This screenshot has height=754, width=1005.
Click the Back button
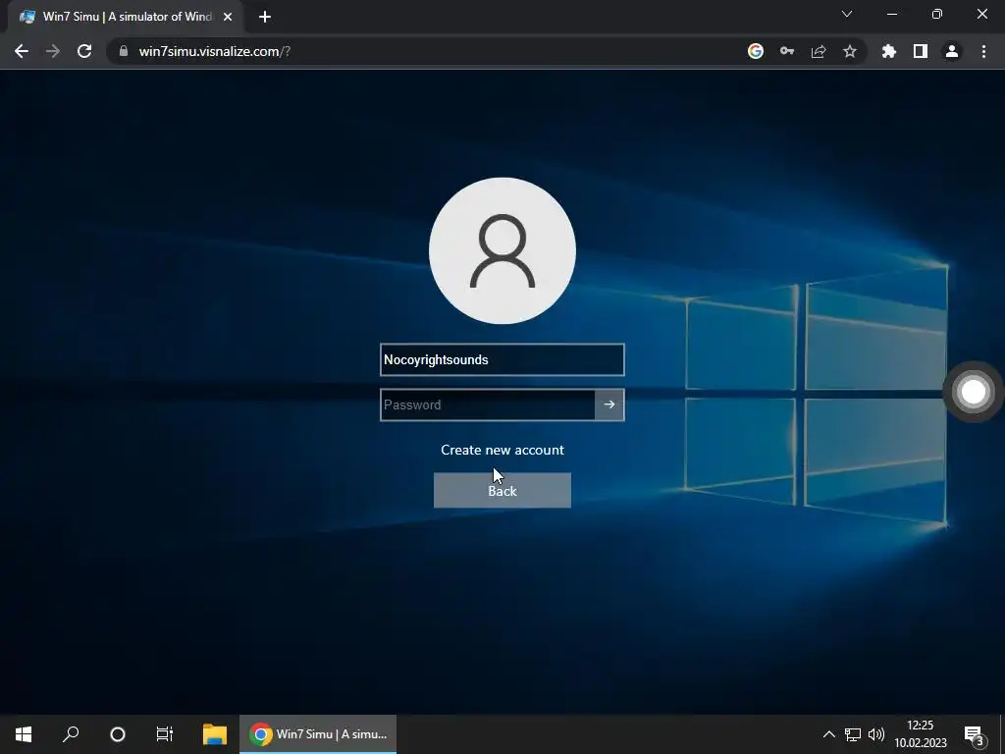click(502, 491)
